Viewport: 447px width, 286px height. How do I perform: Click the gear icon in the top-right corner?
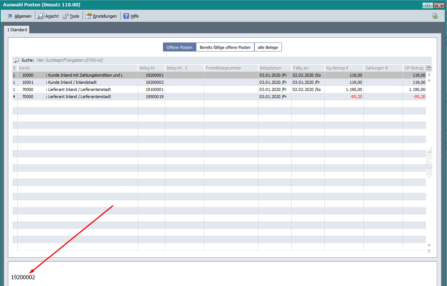click(435, 16)
